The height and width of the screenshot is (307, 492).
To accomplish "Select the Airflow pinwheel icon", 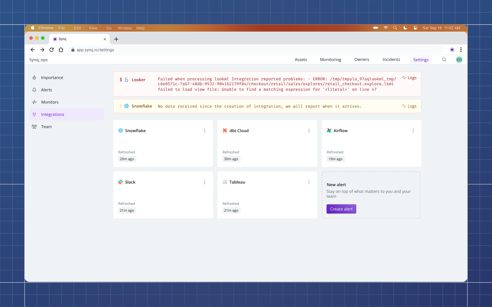I will tap(329, 130).
